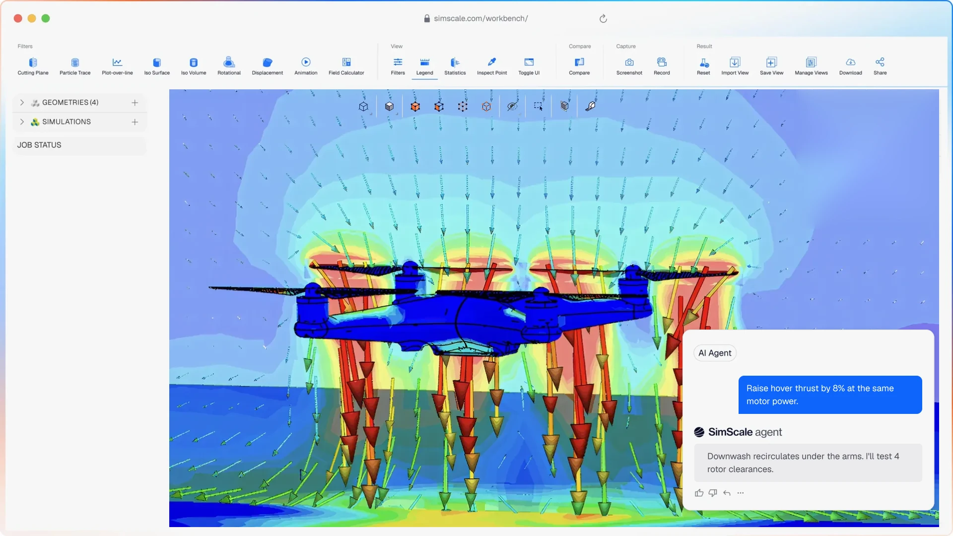The image size is (953, 536).
Task: Enable volume selection mode (orange cube)
Action: point(415,106)
